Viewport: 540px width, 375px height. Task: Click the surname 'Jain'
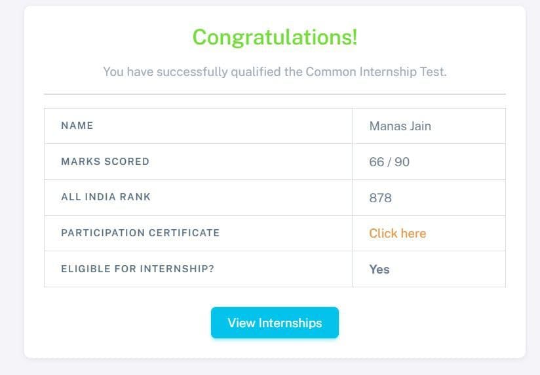(x=420, y=126)
